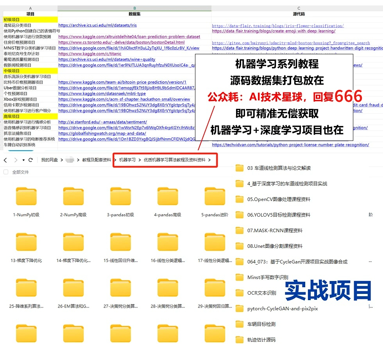Open the 1-NumPy初级 folder icon
383x345 pixels.
pyautogui.click(x=26, y=196)
